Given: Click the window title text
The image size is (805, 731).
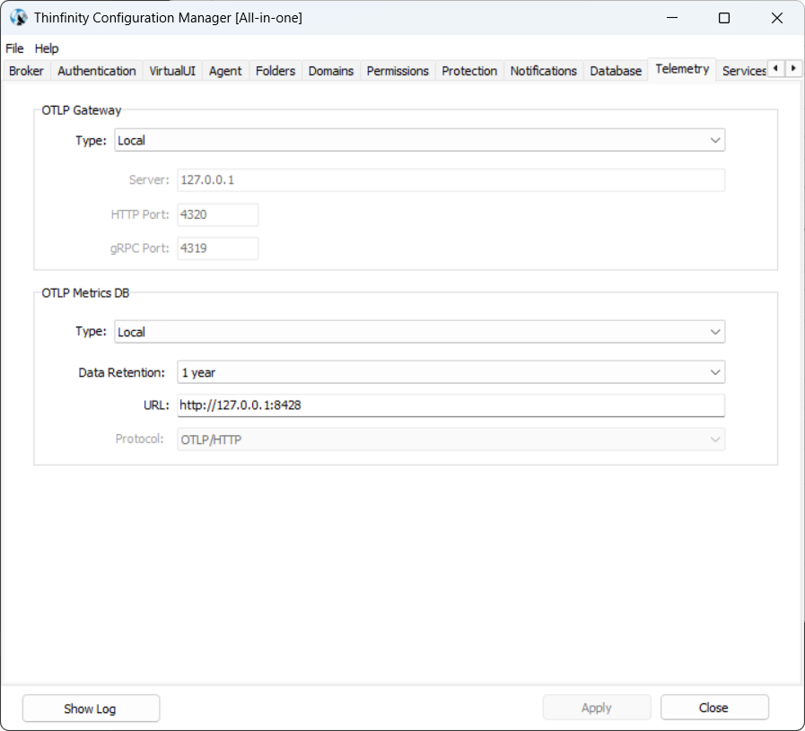Looking at the screenshot, I should 168,18.
